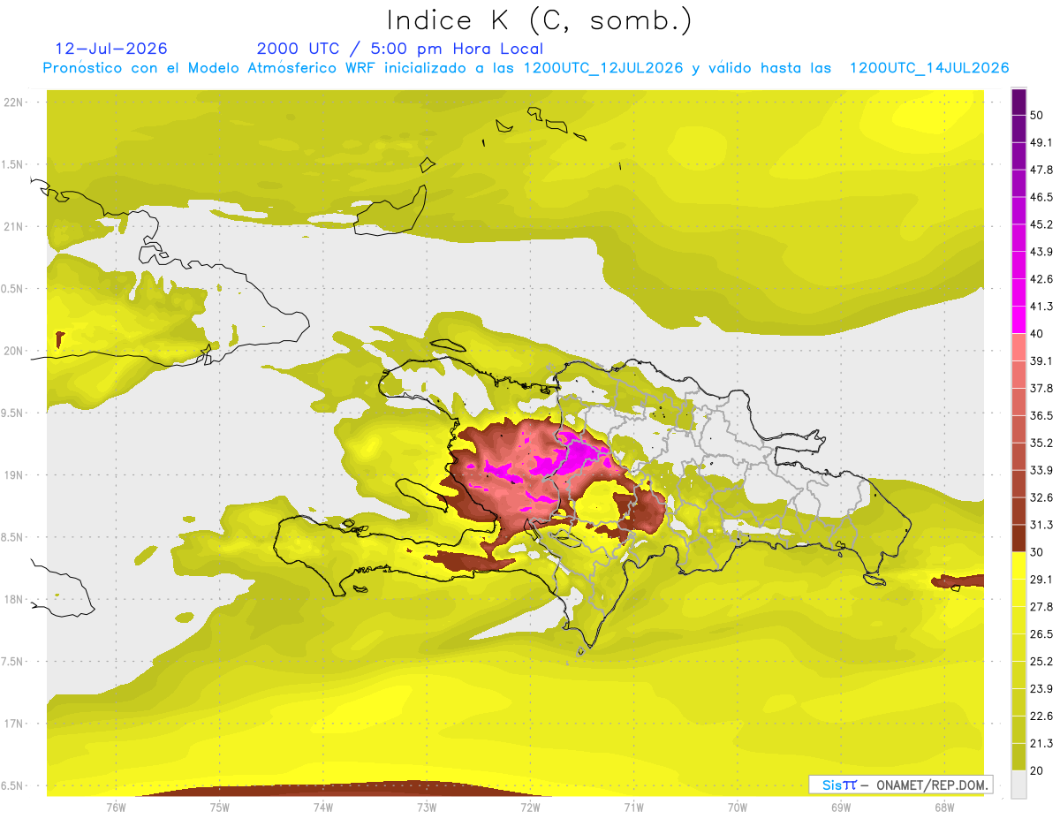Viewport: 1060px width, 819px height.
Task: Select the longitude label "69W"
Action: point(841,808)
